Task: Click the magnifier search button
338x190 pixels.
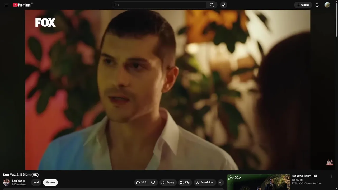Action: (x=212, y=5)
